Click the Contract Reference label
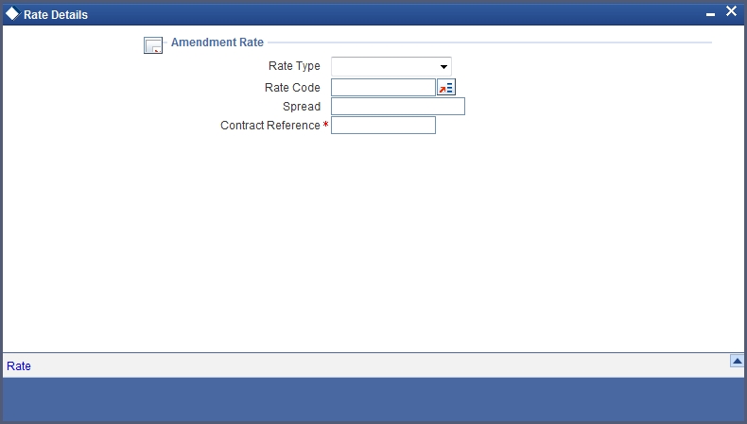The height and width of the screenshot is (424, 747). pos(270,126)
